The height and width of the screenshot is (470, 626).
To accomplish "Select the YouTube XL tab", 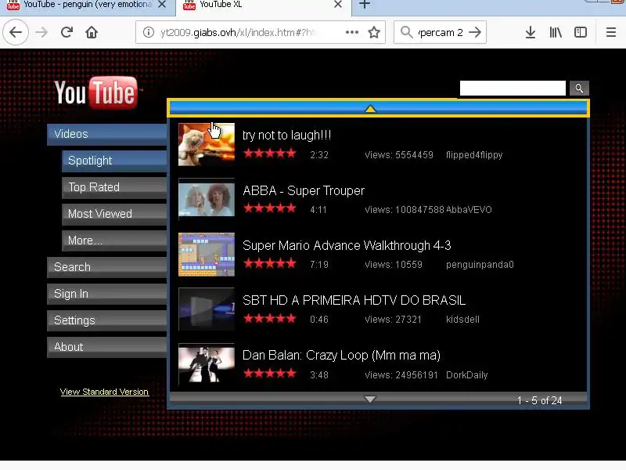I will (264, 7).
